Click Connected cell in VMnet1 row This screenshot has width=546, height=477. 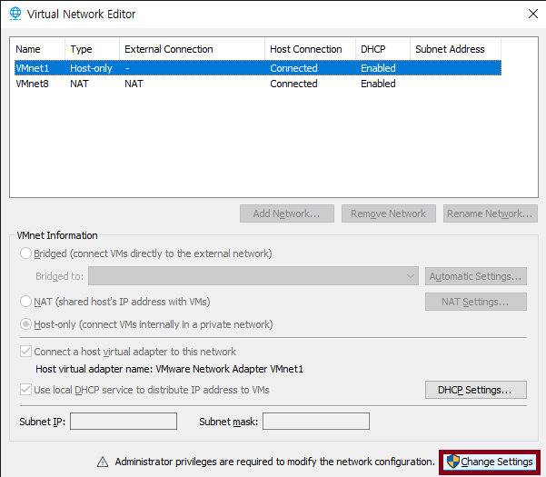coord(293,68)
